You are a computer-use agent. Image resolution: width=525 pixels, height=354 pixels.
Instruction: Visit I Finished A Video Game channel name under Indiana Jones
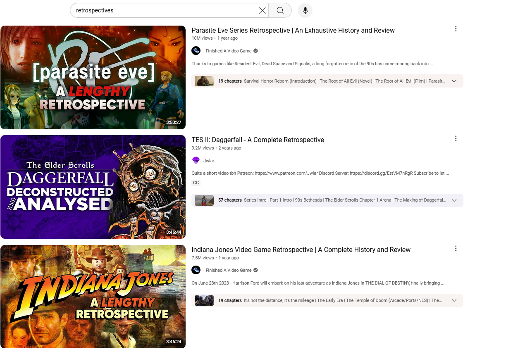(x=227, y=270)
